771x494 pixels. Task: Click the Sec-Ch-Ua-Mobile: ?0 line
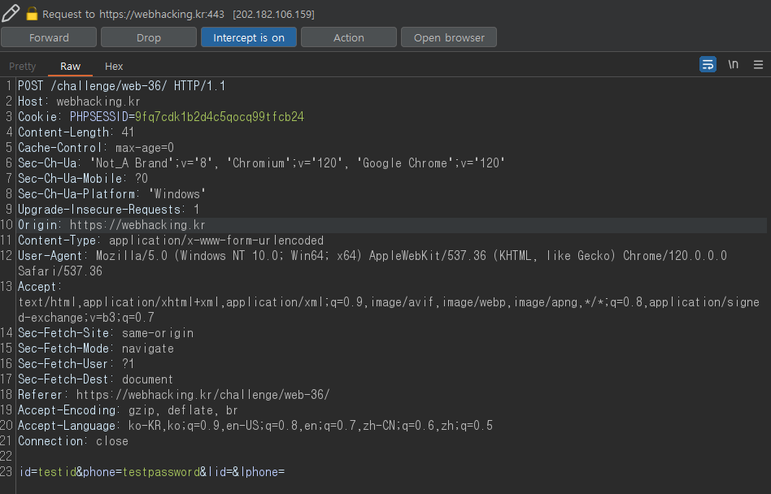[x=83, y=178]
